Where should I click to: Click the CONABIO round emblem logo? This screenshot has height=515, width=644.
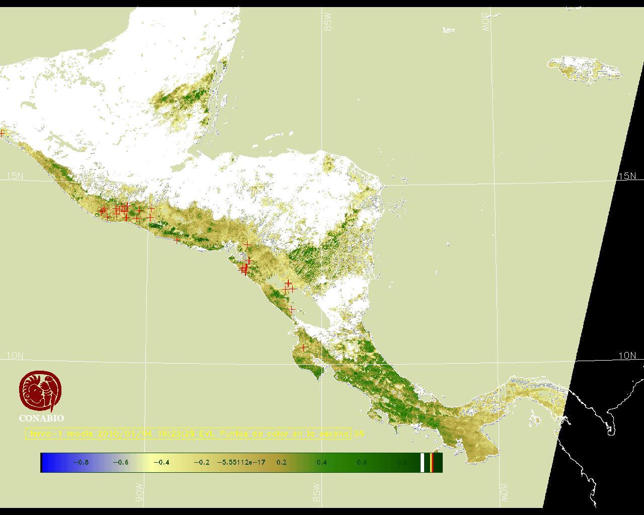(41, 392)
